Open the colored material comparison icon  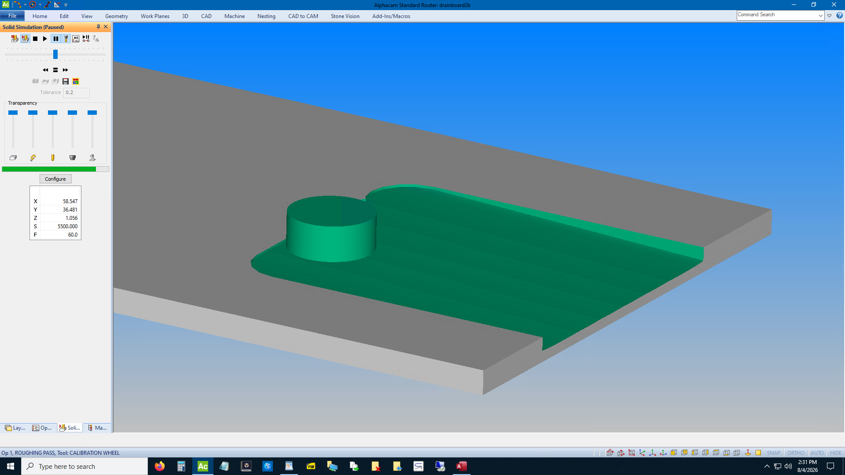pyautogui.click(x=76, y=81)
